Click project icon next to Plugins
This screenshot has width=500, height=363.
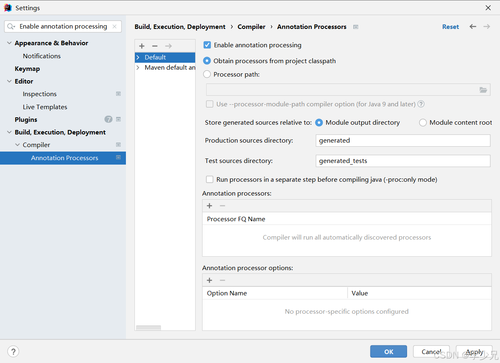click(x=118, y=119)
